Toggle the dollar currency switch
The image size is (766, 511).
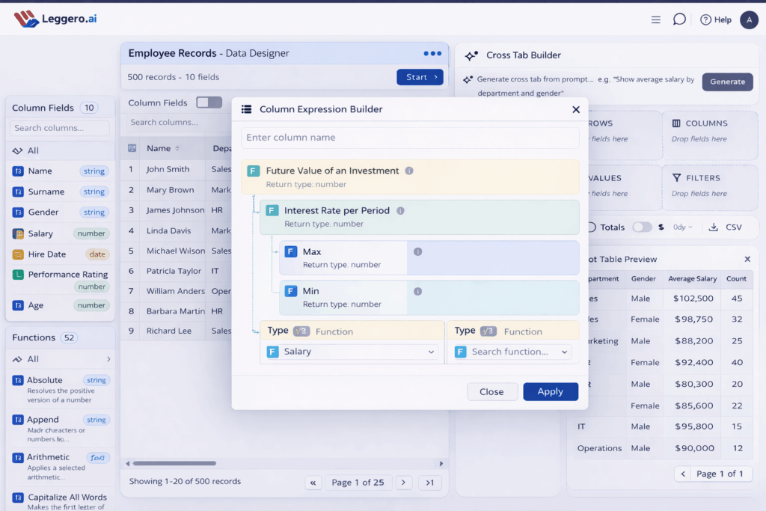tap(642, 227)
